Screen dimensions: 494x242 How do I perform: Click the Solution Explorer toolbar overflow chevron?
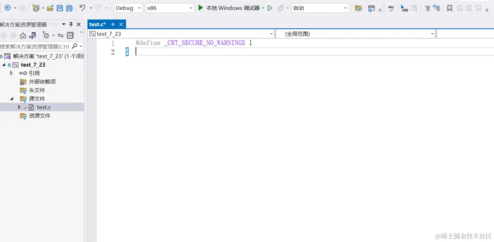pos(82,32)
